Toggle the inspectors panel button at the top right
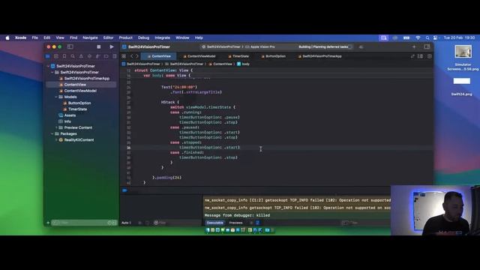Image resolution: width=480 pixels, height=270 pixels. [427, 46]
